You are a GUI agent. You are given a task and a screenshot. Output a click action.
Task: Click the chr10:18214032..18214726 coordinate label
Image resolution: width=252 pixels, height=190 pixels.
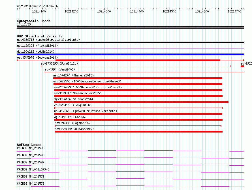[37, 6]
